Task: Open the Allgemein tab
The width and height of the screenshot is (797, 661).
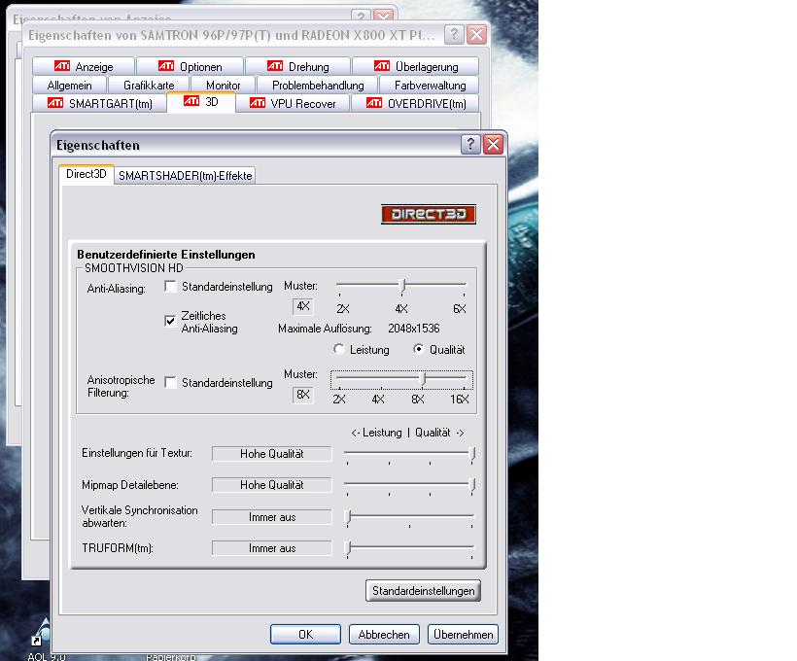Action: coord(69,85)
